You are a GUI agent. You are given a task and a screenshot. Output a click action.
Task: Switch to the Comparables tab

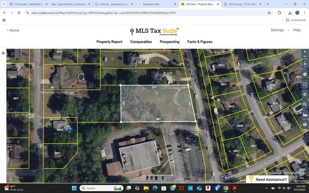pos(141,42)
